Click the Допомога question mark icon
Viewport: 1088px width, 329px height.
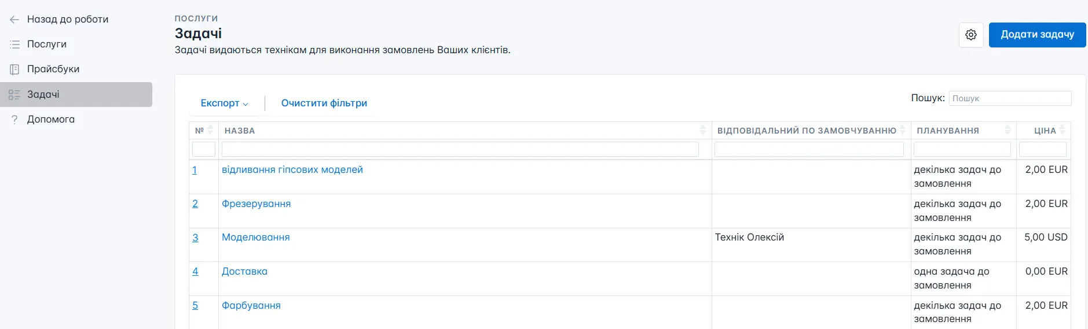(14, 120)
